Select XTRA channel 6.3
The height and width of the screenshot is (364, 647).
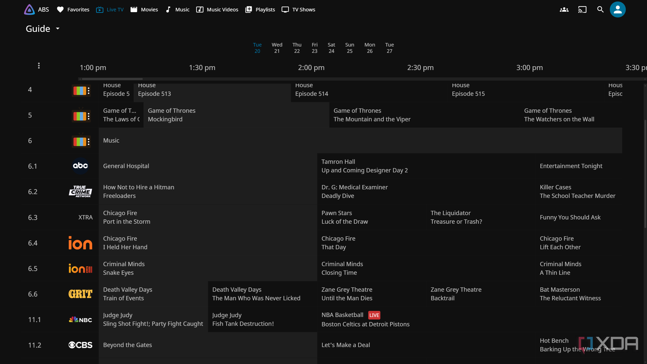[x=60, y=217]
